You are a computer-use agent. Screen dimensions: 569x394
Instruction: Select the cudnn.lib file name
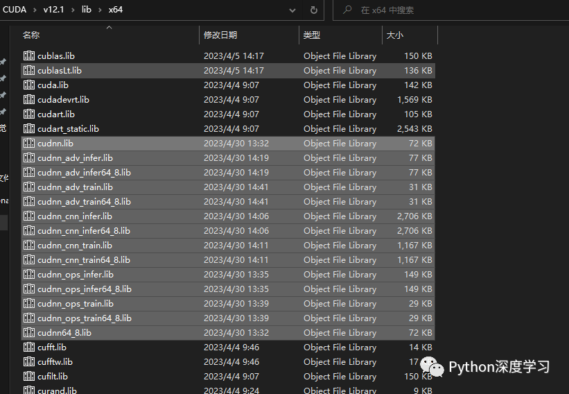coord(55,144)
